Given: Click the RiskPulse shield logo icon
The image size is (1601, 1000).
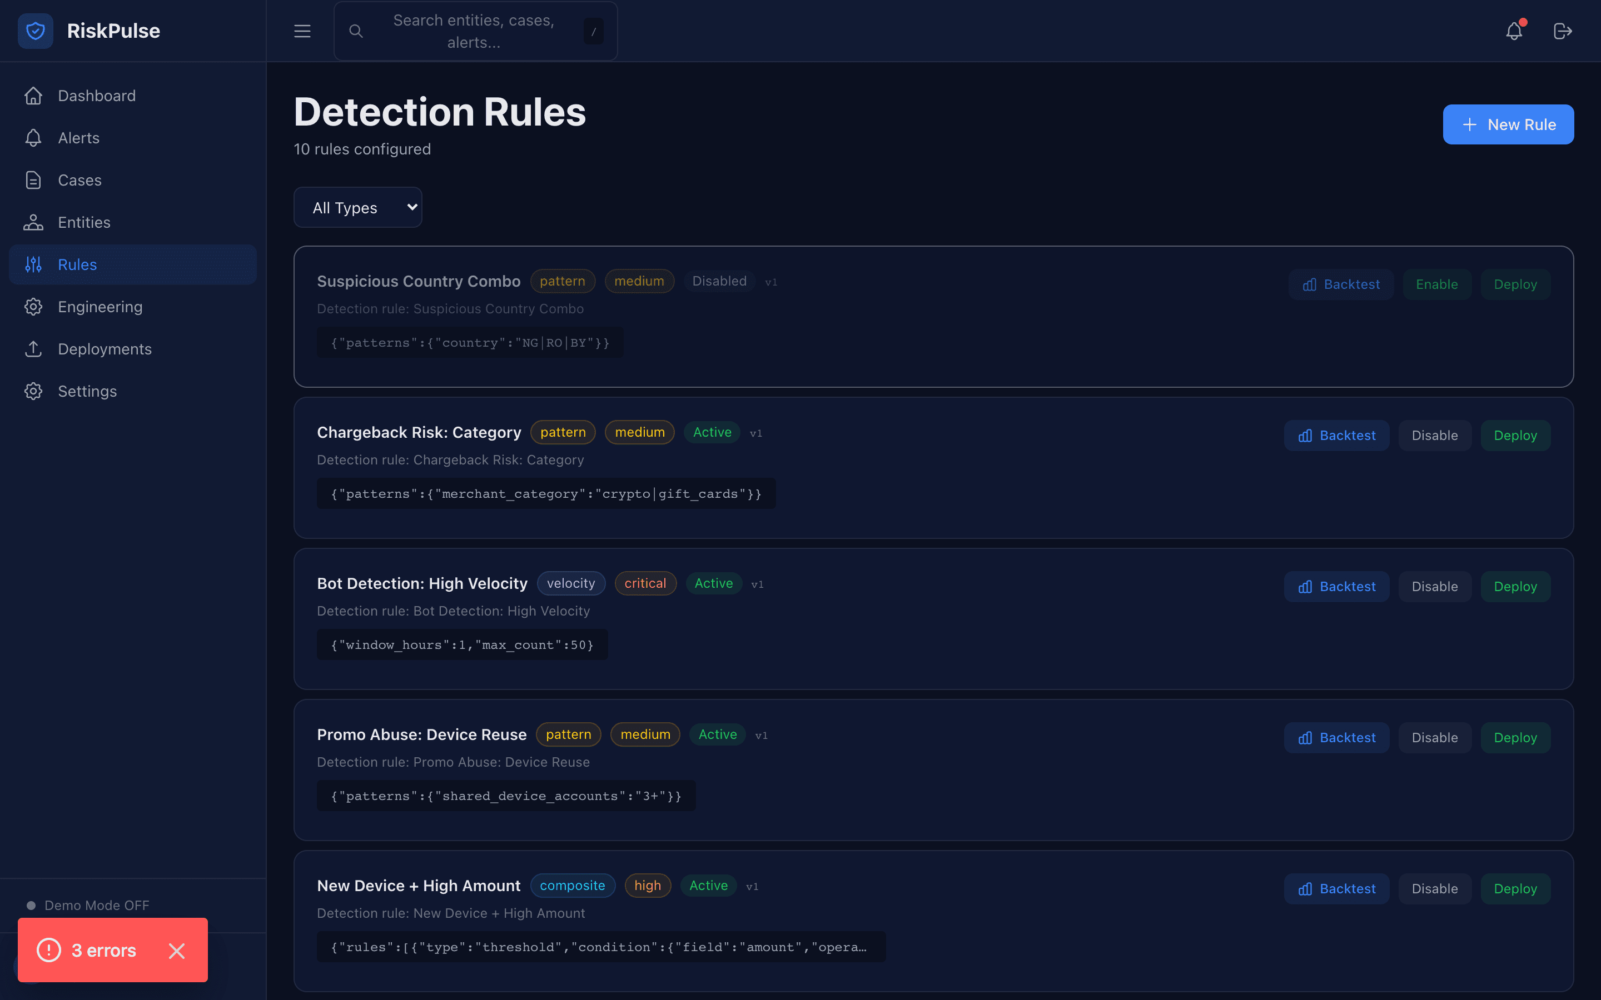Looking at the screenshot, I should pyautogui.click(x=36, y=31).
